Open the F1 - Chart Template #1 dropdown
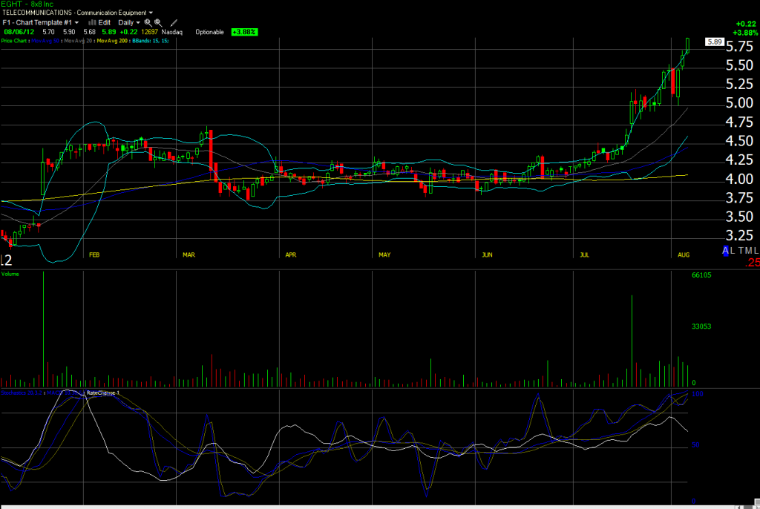The width and height of the screenshot is (760, 509). (x=41, y=22)
